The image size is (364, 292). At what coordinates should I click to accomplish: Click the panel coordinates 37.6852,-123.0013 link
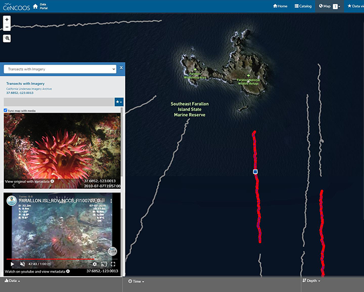click(x=20, y=93)
